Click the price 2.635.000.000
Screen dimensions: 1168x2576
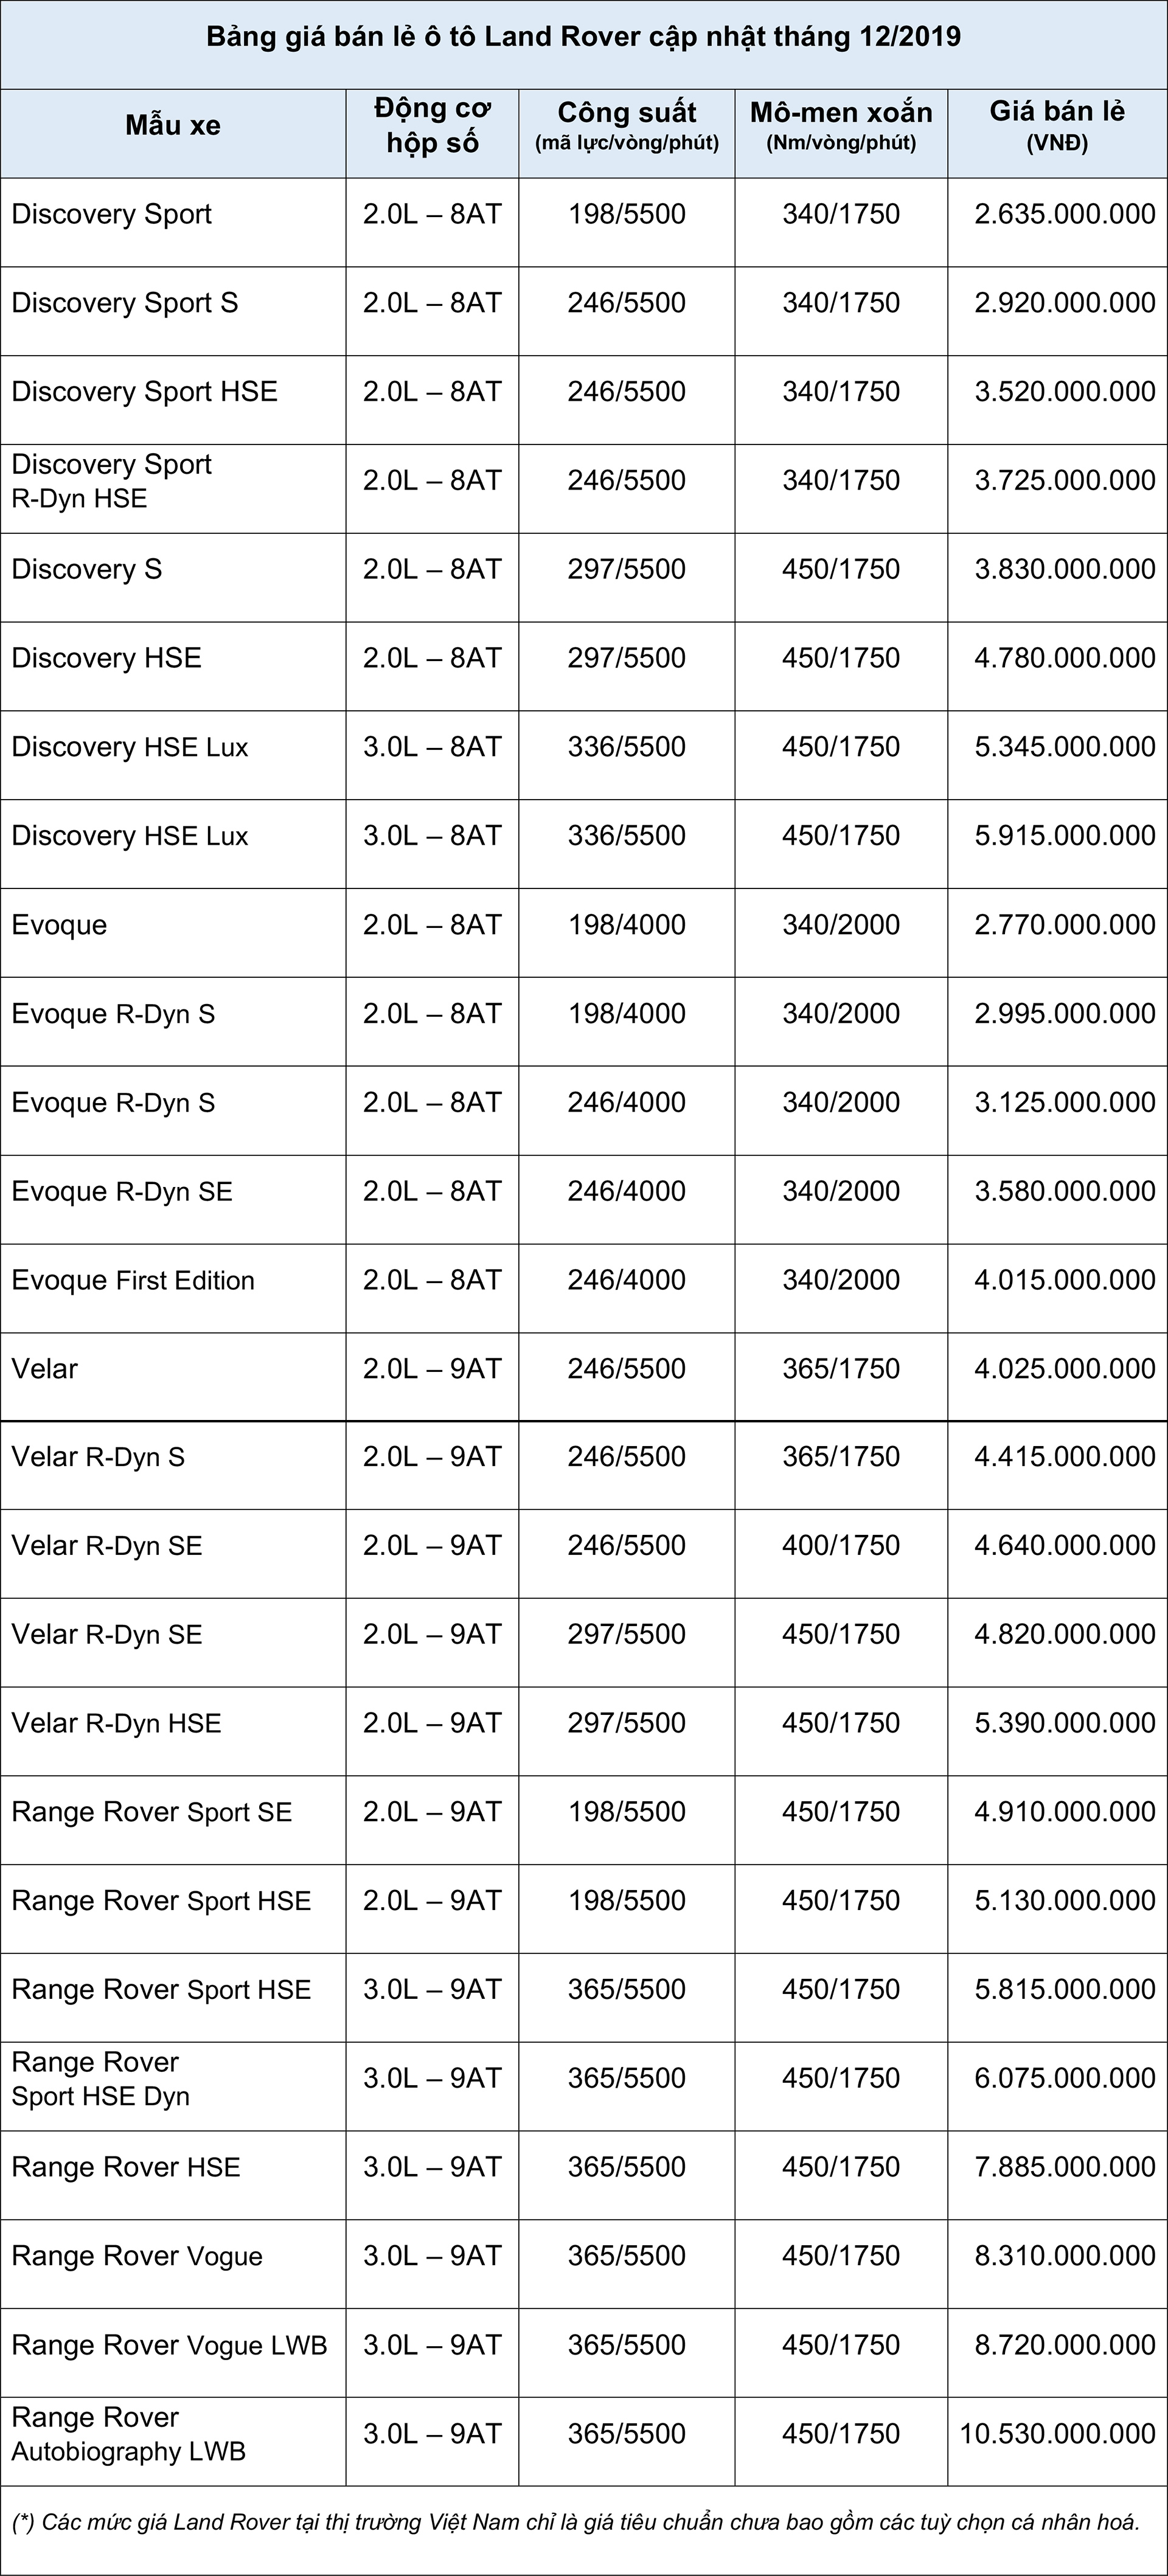(x=1064, y=214)
